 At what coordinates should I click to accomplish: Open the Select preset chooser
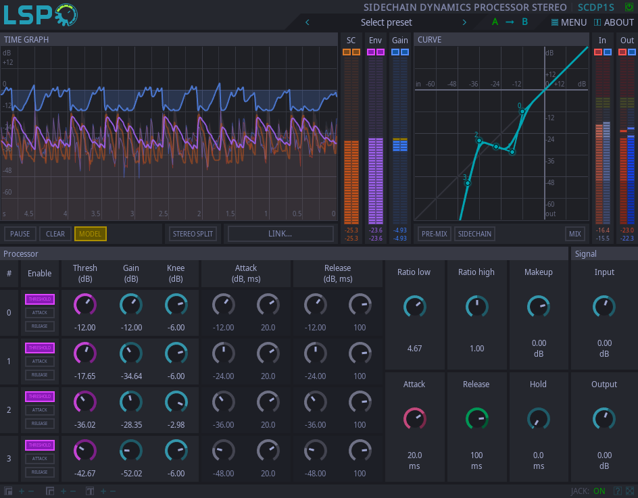(386, 22)
